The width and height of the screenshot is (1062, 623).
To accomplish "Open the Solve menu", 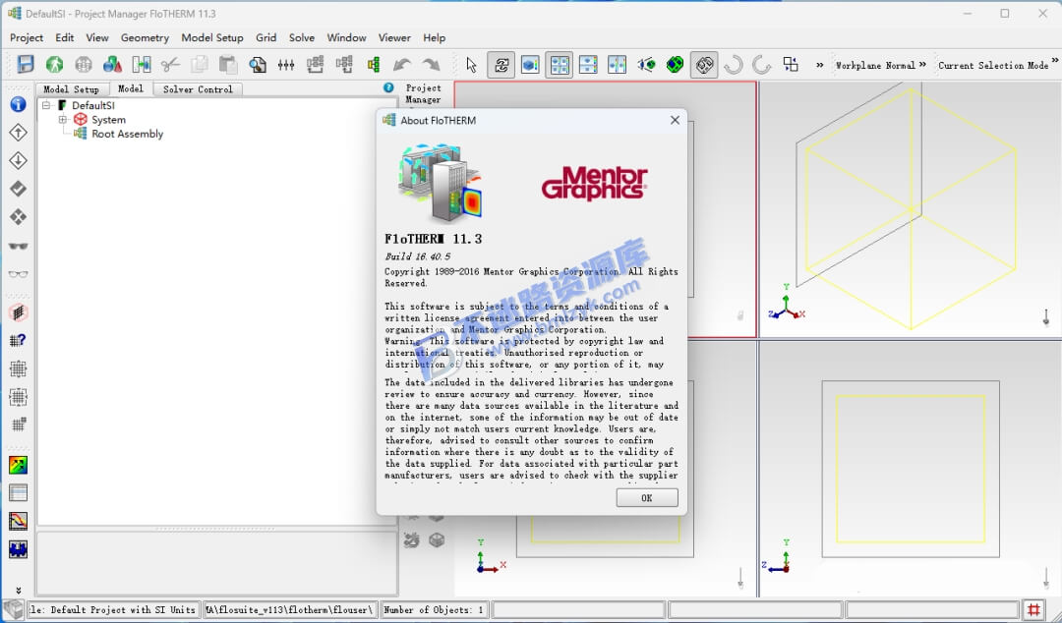I will click(302, 38).
